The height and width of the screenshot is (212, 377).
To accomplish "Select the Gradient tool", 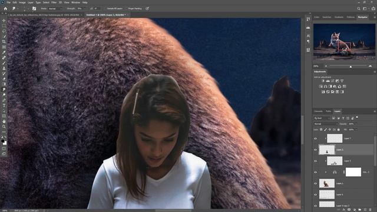I will 4,84.
